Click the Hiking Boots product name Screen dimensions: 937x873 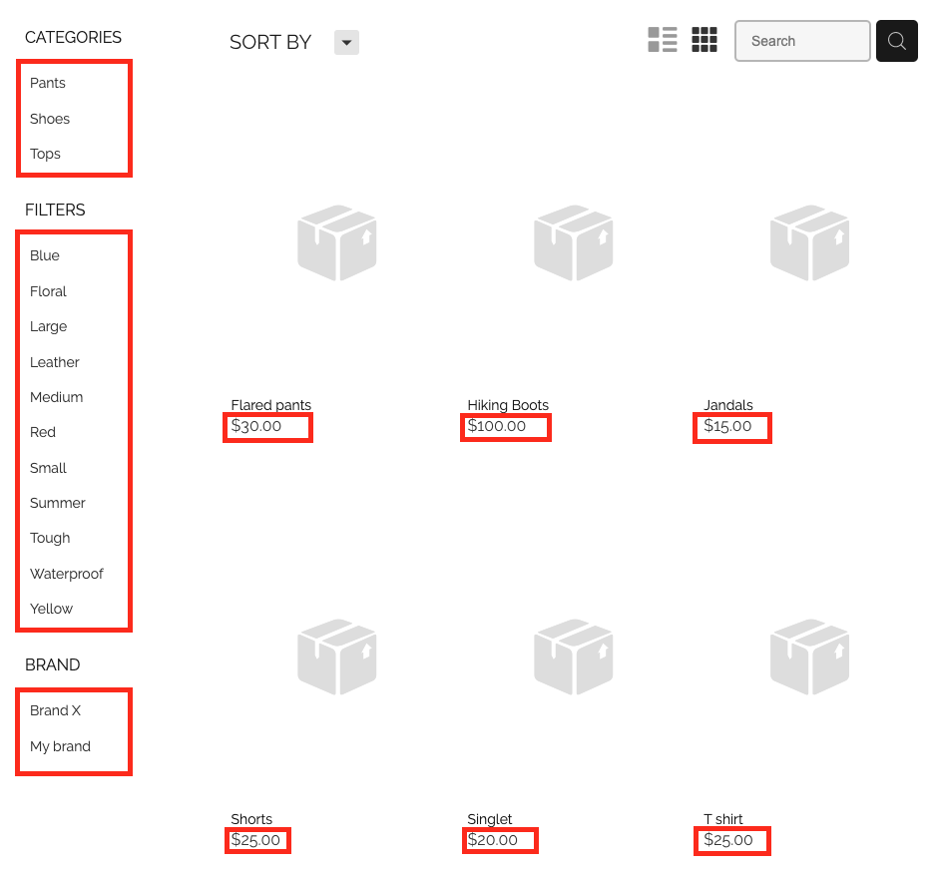point(508,405)
